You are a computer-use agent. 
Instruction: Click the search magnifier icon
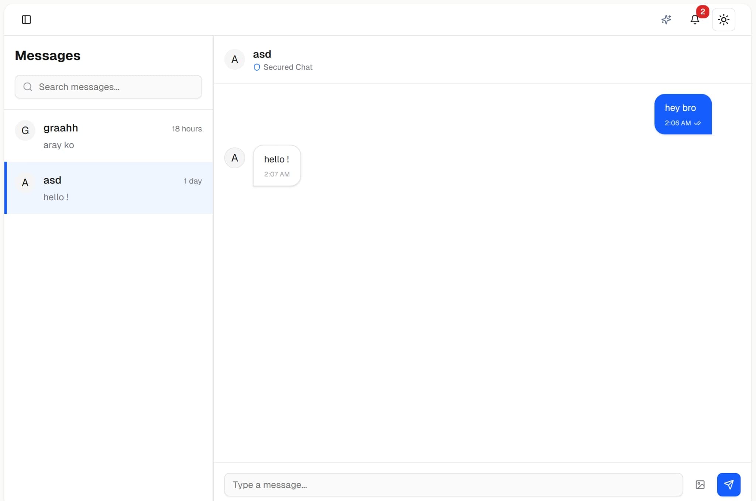pyautogui.click(x=28, y=87)
